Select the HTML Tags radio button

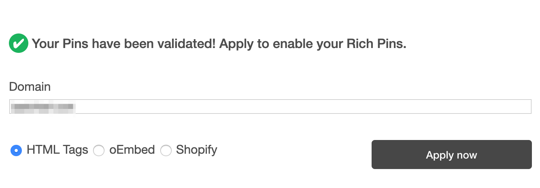(x=16, y=150)
